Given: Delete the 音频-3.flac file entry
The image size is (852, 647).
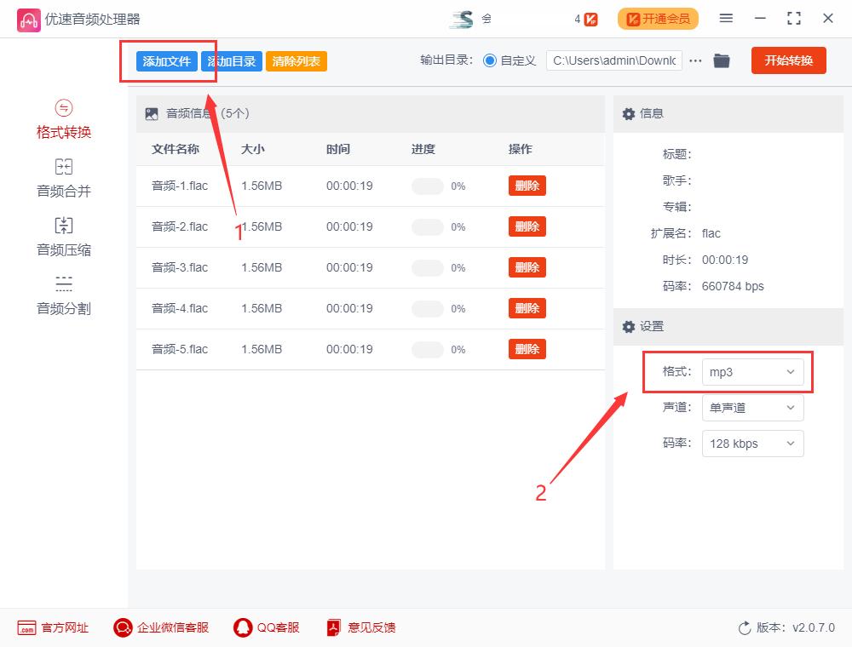Looking at the screenshot, I should 527,267.
